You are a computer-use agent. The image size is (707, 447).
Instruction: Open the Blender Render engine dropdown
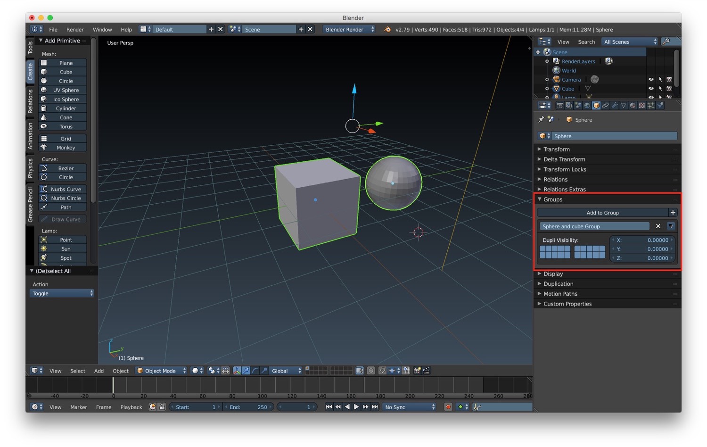(x=349, y=29)
